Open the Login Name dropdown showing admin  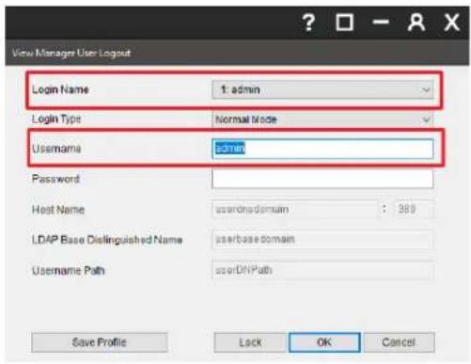tap(322, 89)
